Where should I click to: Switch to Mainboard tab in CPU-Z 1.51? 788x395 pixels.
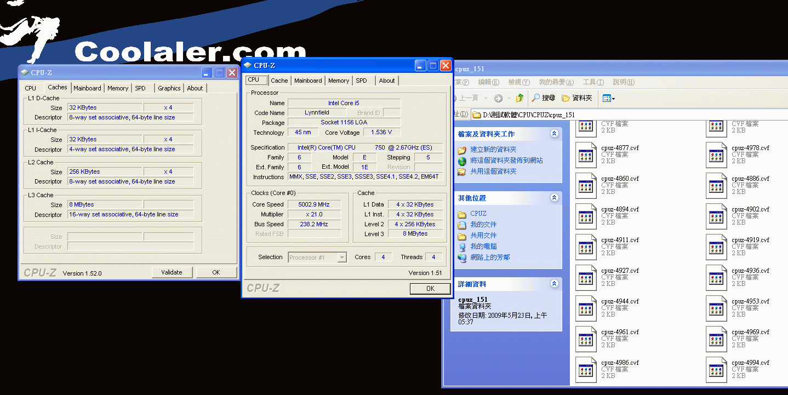(x=308, y=81)
